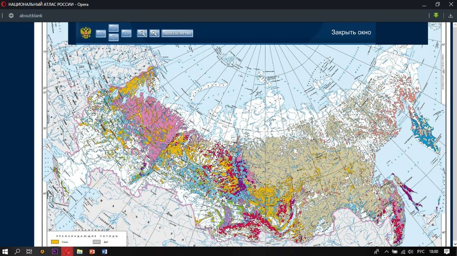The width and height of the screenshot is (457, 256).
Task: Pan the map right with double-arrow button
Action: coord(126,33)
